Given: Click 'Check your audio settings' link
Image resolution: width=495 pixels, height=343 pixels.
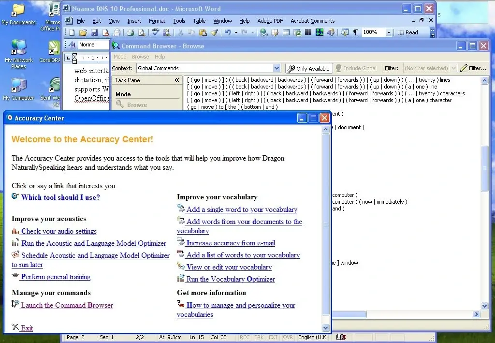Looking at the screenshot, I should (58, 231).
